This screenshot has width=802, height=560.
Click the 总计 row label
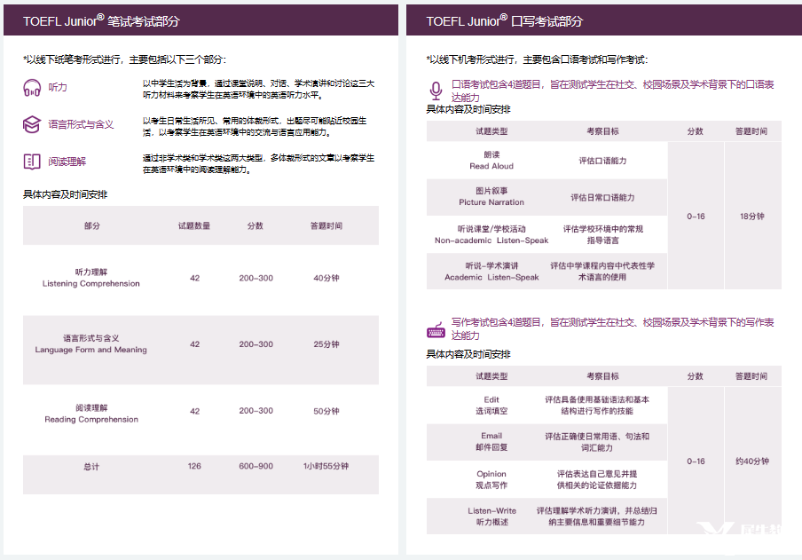point(91,466)
